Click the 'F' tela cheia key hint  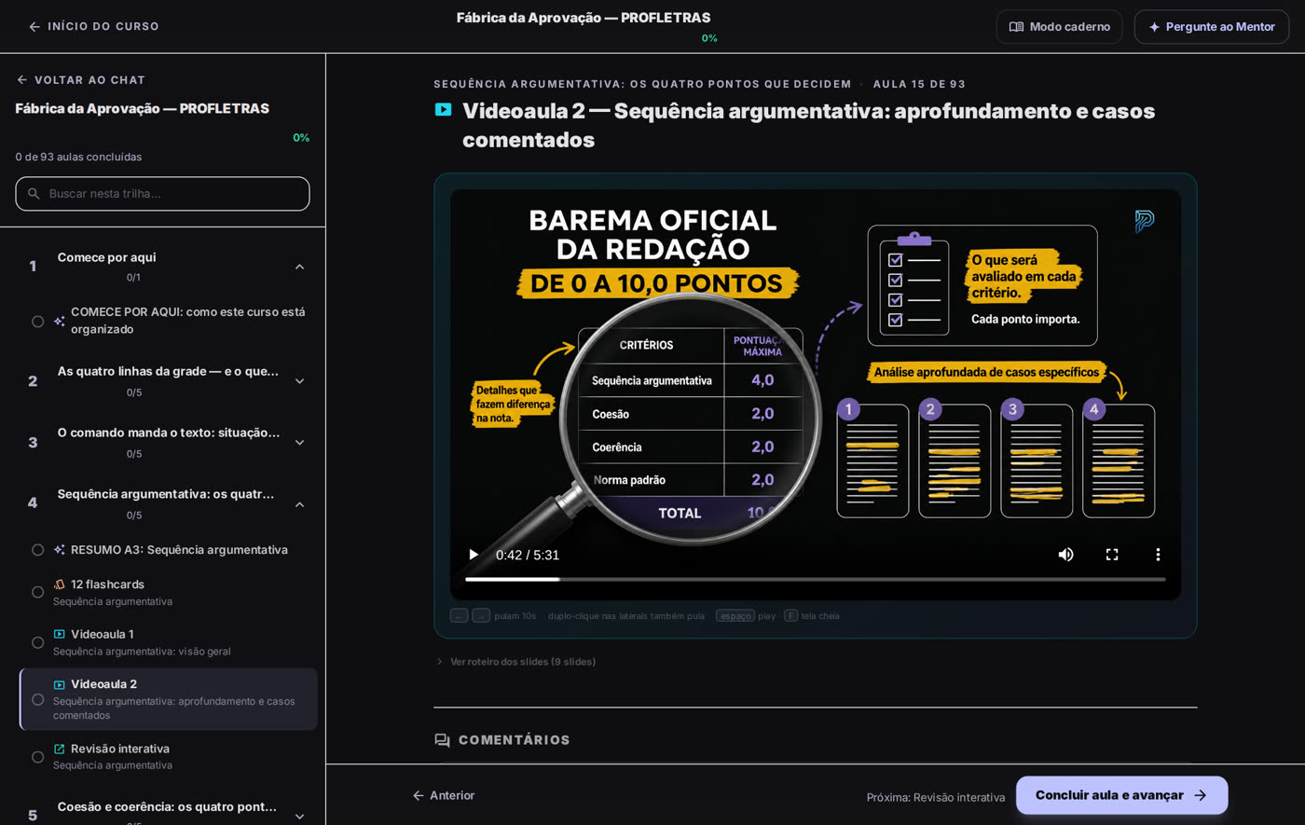[790, 615]
